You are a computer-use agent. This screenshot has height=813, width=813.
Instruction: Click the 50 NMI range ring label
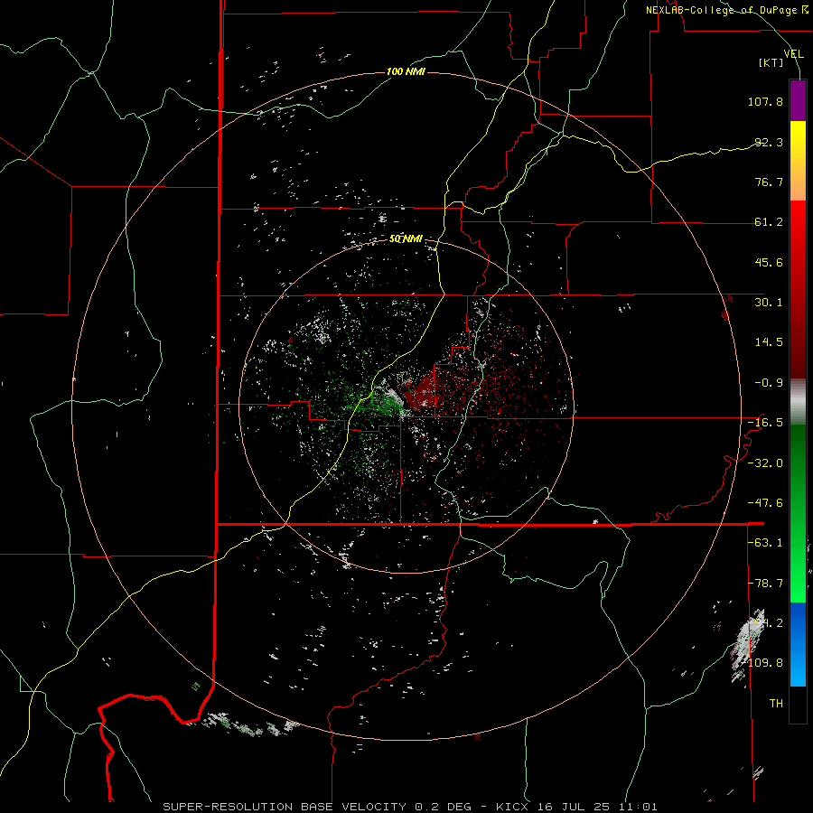[x=406, y=239]
